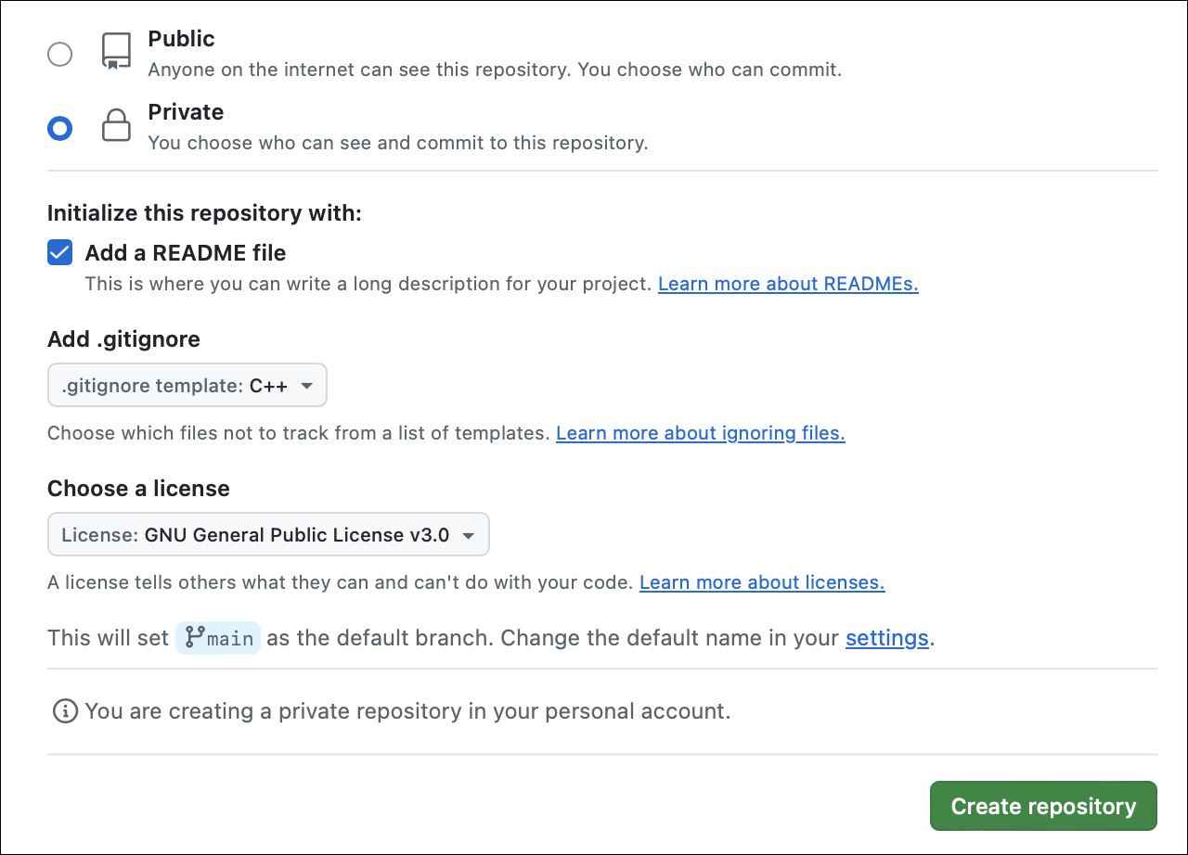The height and width of the screenshot is (855, 1188).
Task: Open the .gitignore template dropdown
Action: [x=187, y=385]
